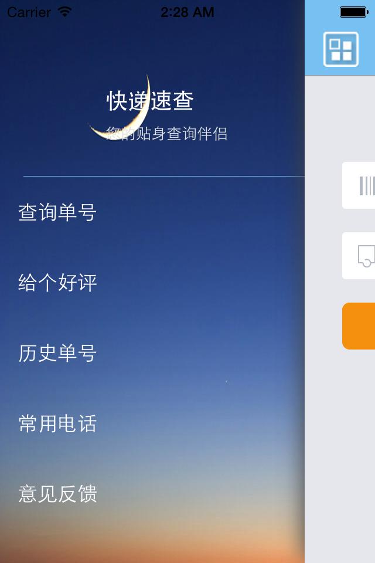
Task: Tap the light blue navigation bar
Action: click(x=340, y=38)
